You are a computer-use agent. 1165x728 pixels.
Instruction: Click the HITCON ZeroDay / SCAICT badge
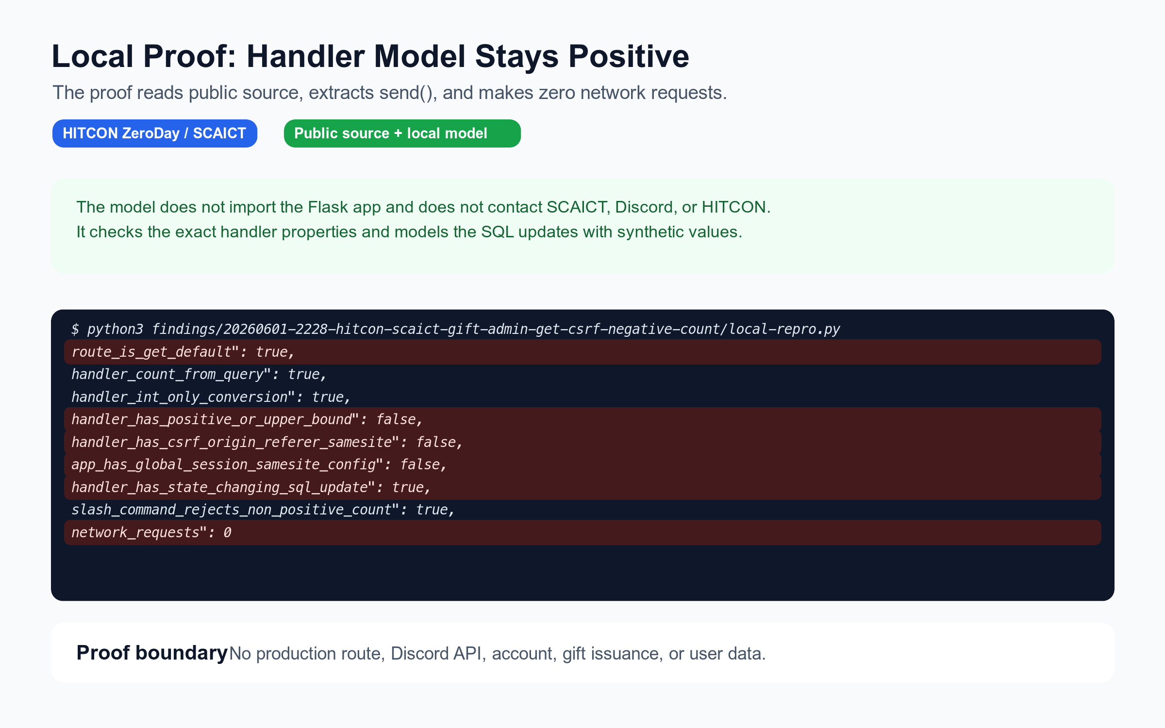click(155, 133)
